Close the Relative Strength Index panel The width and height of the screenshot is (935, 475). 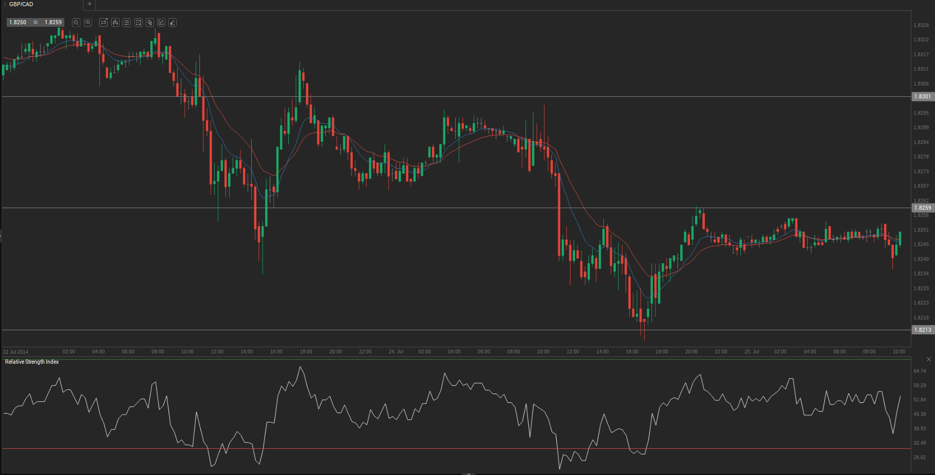click(x=929, y=359)
